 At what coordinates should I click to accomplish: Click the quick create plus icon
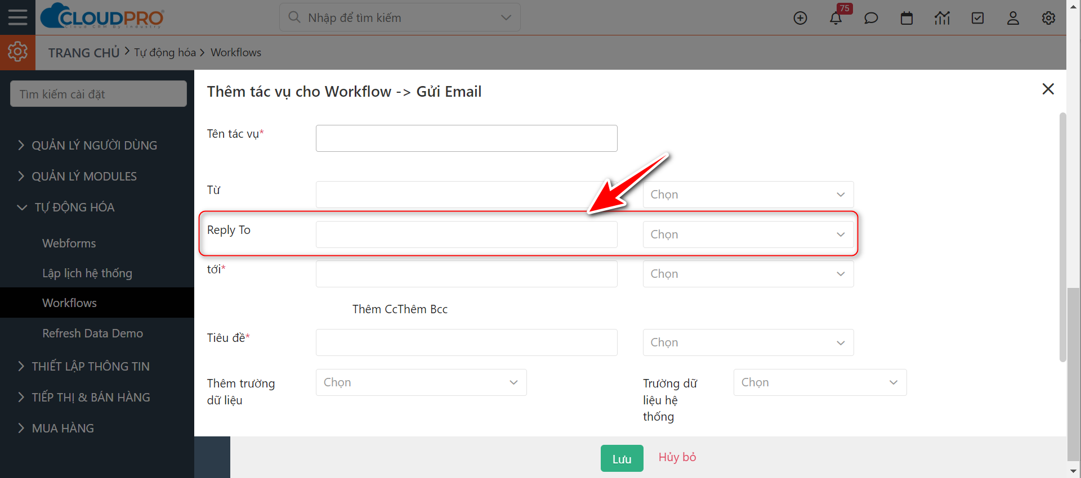pos(800,18)
